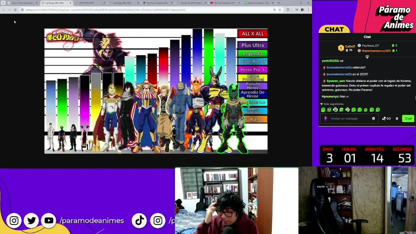416x234 pixels.
Task: Click username Hyoumaxyz in chat
Action: point(330,97)
